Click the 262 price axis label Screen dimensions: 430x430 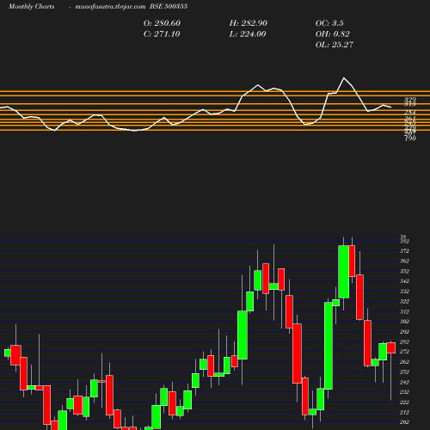[x=404, y=362]
